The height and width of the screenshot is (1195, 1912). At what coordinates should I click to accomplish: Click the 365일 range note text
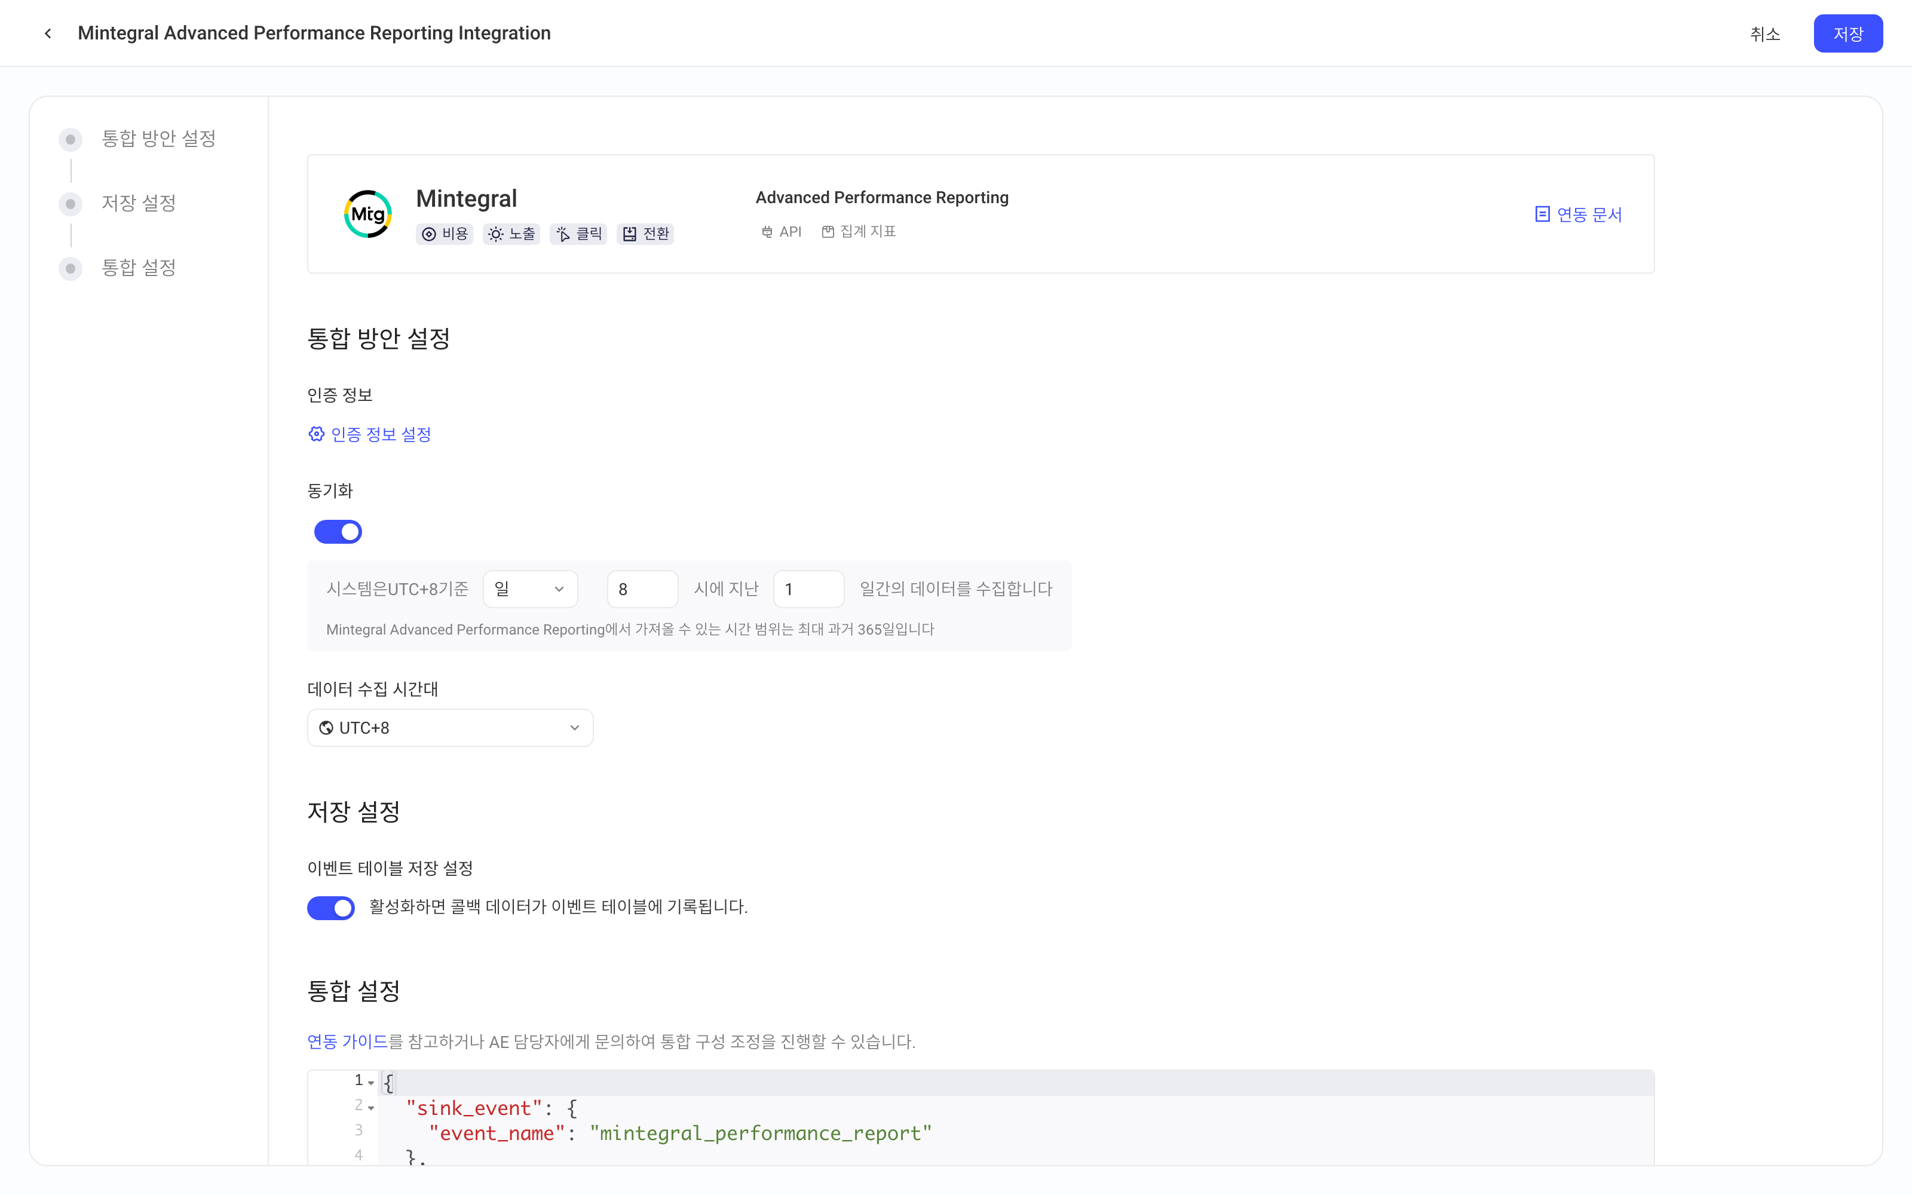[630, 629]
